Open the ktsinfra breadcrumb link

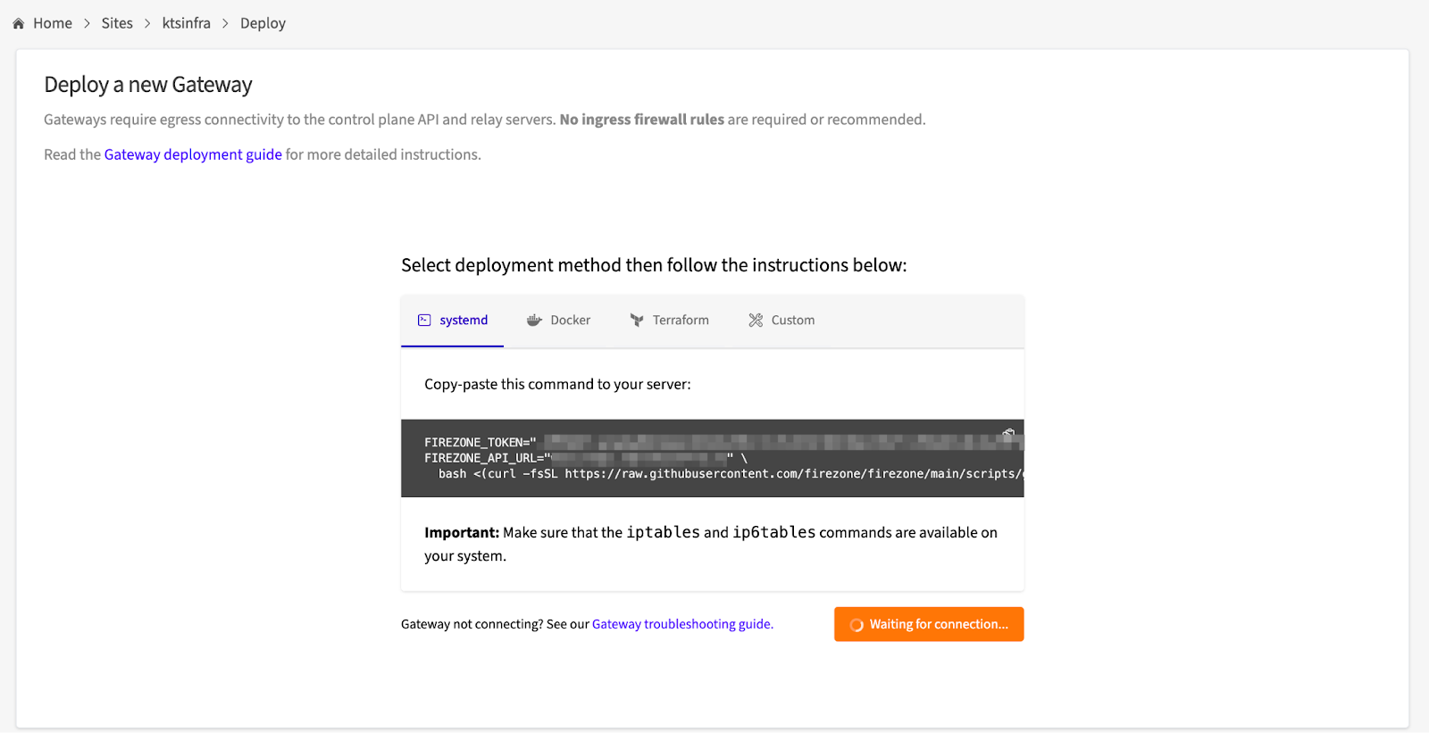[187, 23]
